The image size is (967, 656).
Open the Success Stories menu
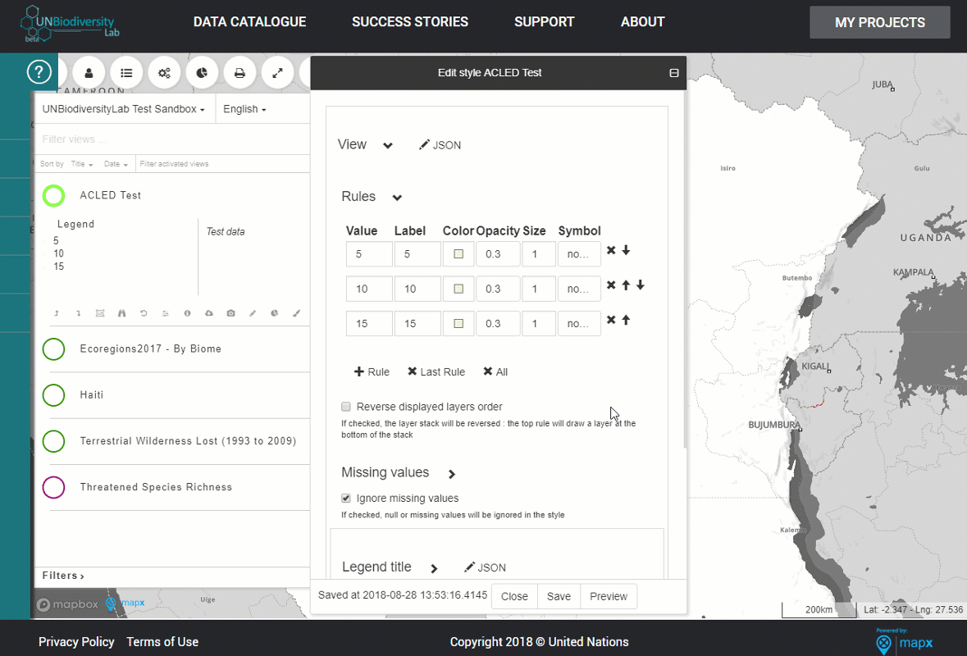tap(410, 22)
